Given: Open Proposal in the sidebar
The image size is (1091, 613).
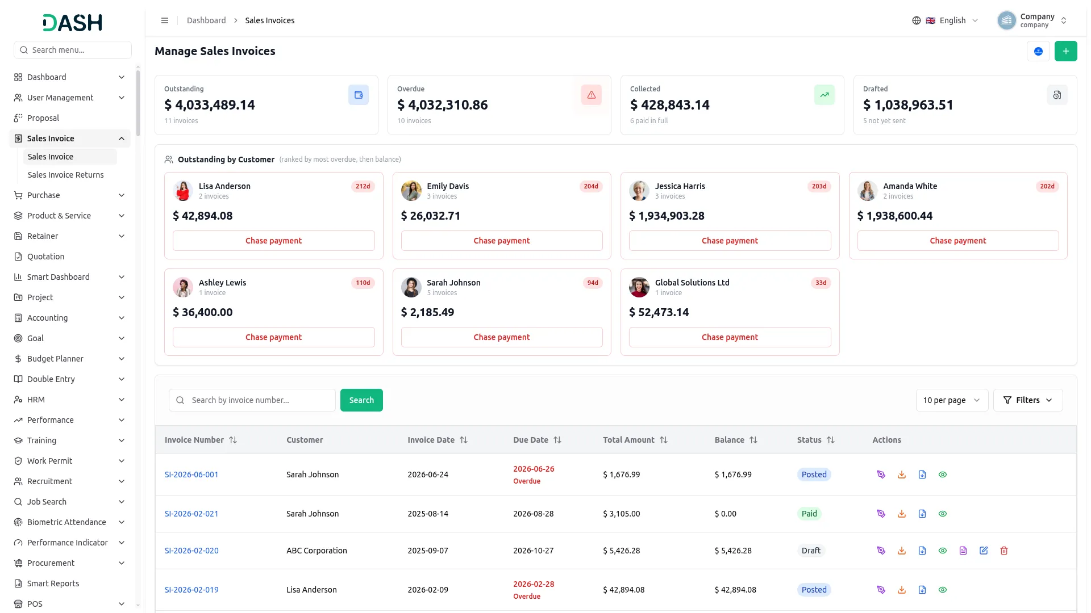Looking at the screenshot, I should pos(69,118).
